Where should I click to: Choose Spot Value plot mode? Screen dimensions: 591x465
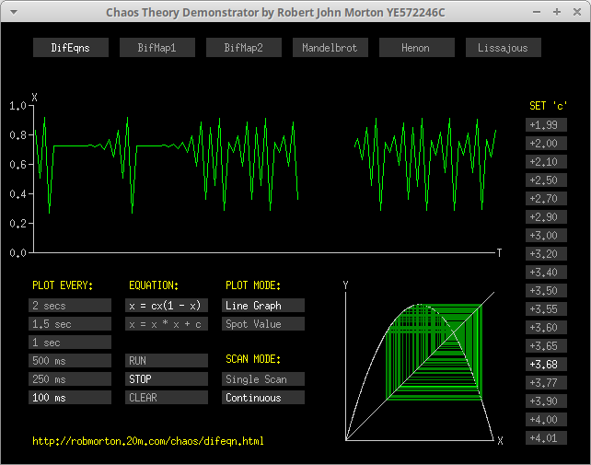[x=263, y=324]
